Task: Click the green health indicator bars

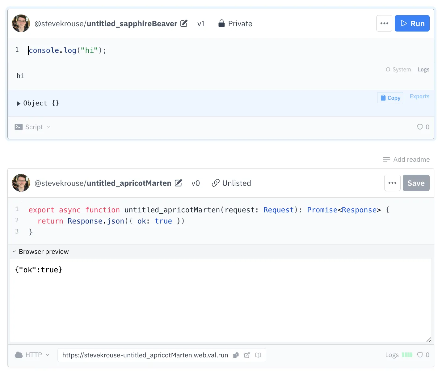Action: 407,355
